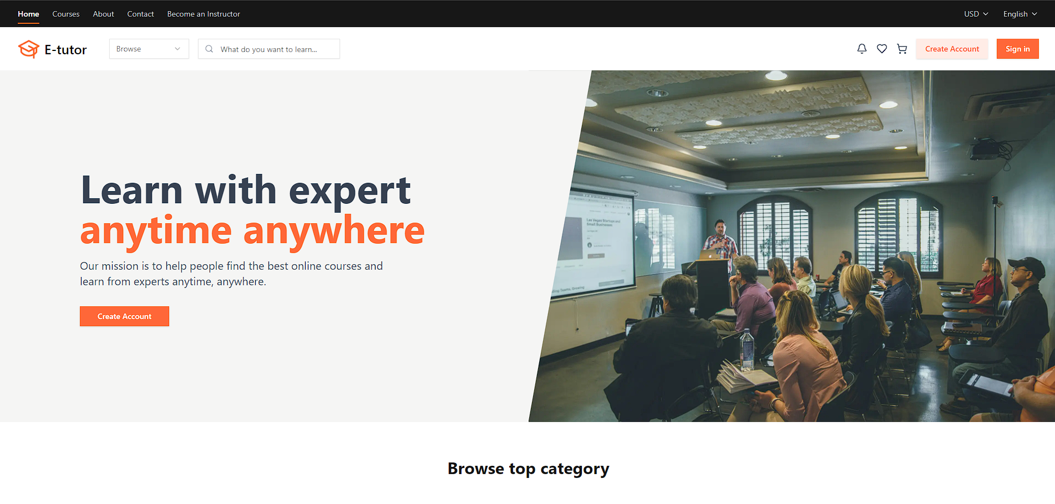The height and width of the screenshot is (504, 1055).
Task: Click the E-tutor brand name text
Action: click(x=65, y=50)
